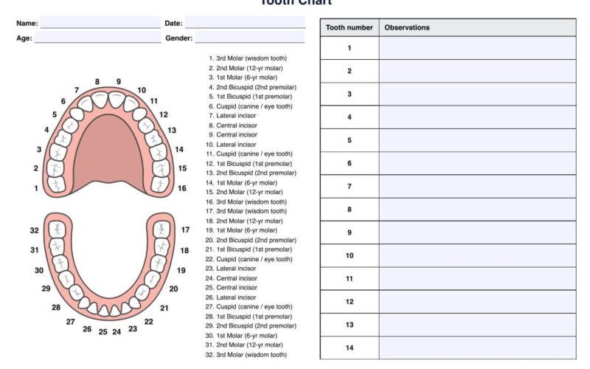Click the tooth drawing labeled 30 in diagram

click(x=60, y=263)
